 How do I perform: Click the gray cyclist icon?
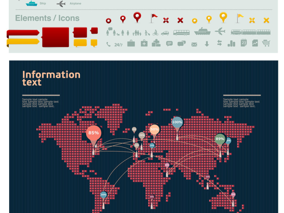tap(155, 33)
